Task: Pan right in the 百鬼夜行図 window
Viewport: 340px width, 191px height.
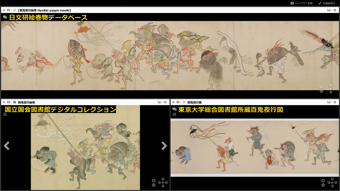Action: (336, 183)
